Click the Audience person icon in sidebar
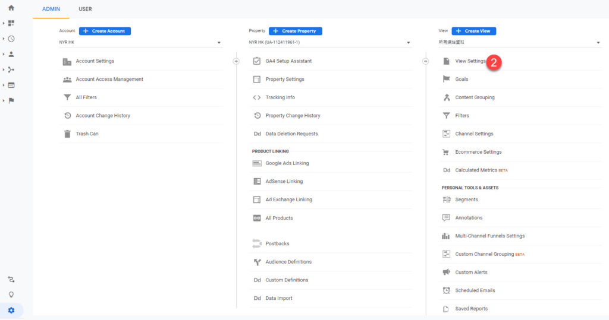609x320 pixels. [11, 54]
